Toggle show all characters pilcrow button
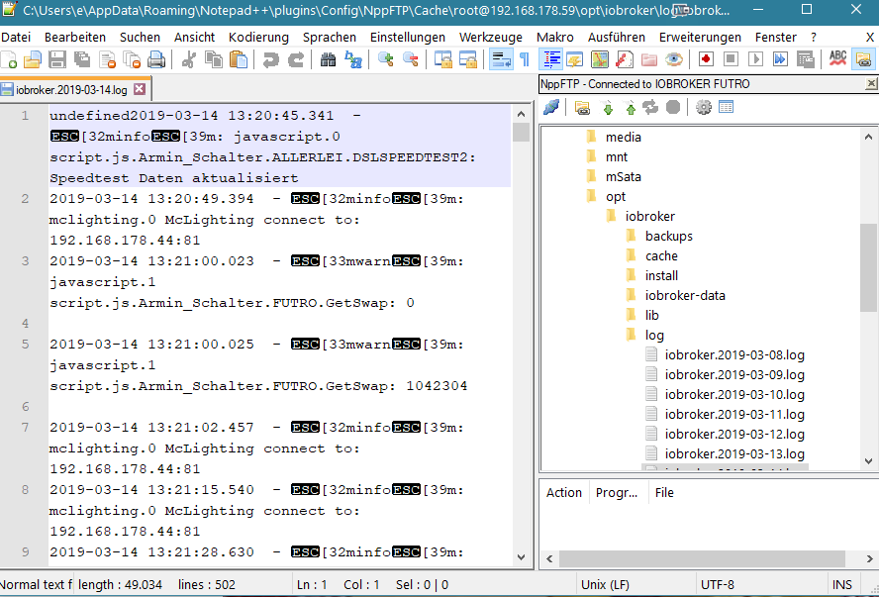This screenshot has height=597, width=879. [524, 59]
